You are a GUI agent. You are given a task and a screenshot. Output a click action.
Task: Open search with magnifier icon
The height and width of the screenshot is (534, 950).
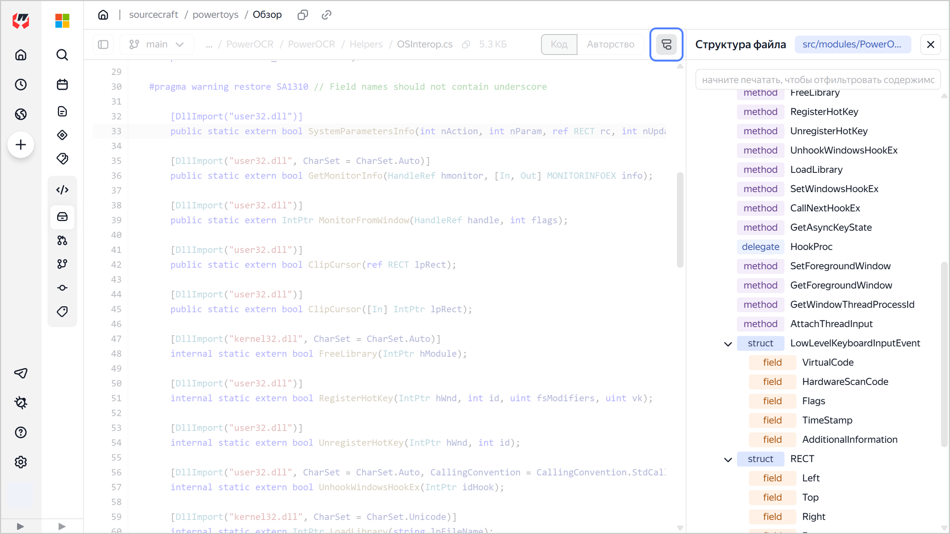click(62, 55)
